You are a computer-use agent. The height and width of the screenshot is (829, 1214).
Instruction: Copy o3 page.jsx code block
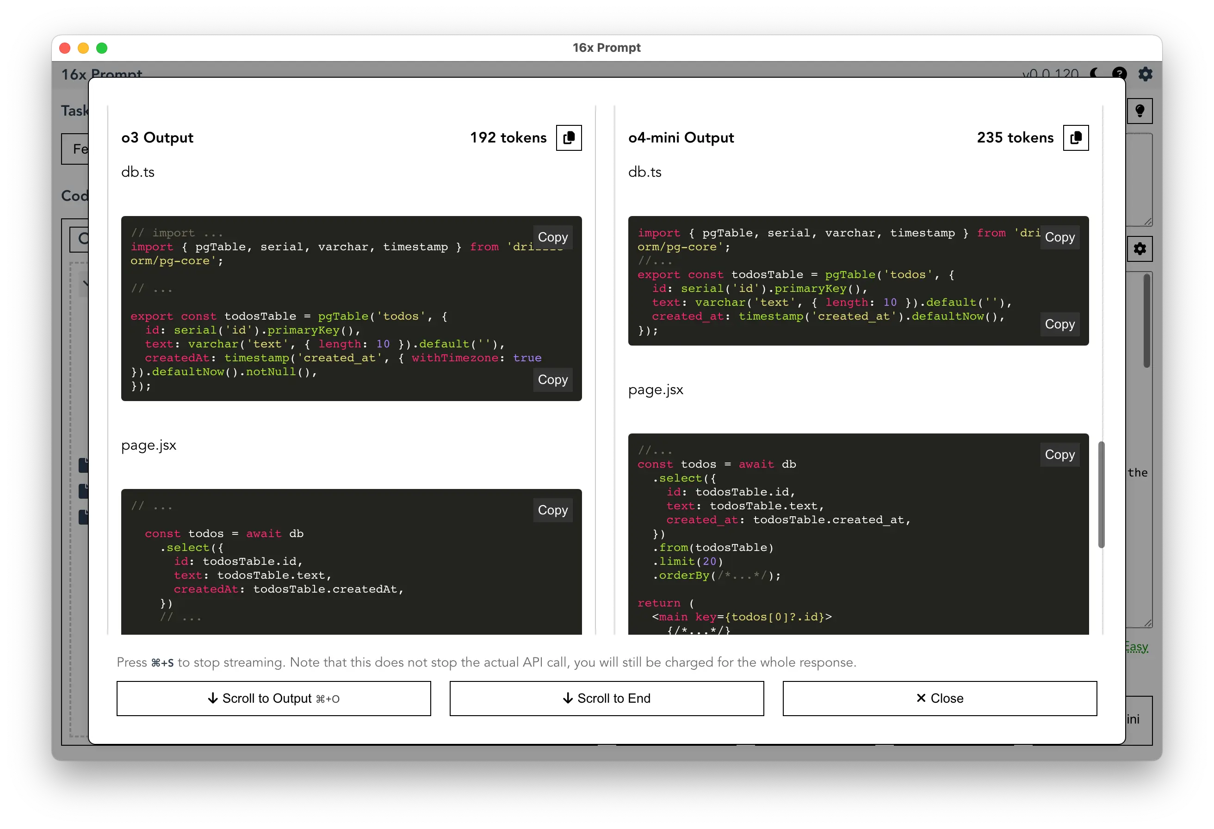click(x=553, y=510)
